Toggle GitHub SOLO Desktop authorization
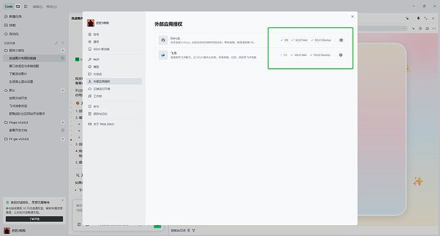The image size is (440, 236). click(x=321, y=40)
